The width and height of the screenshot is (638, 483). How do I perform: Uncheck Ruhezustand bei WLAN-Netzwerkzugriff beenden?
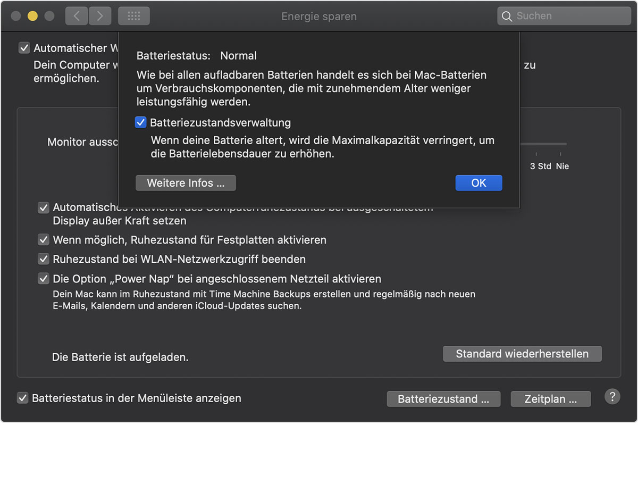click(44, 260)
